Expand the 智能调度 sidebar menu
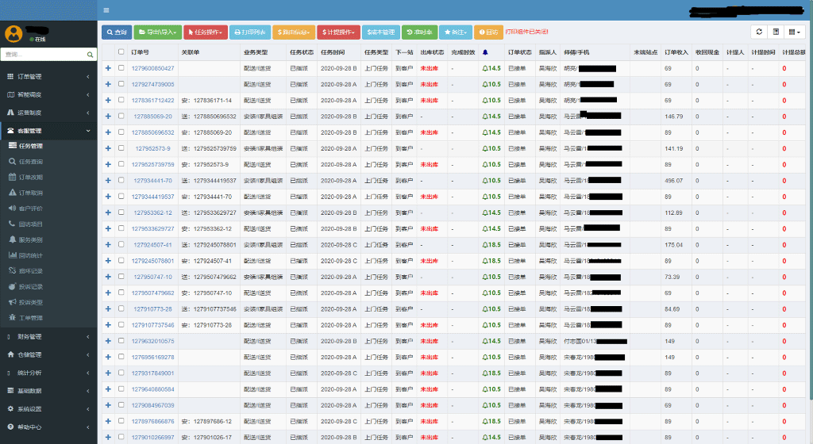The height and width of the screenshot is (444, 813). (48, 94)
